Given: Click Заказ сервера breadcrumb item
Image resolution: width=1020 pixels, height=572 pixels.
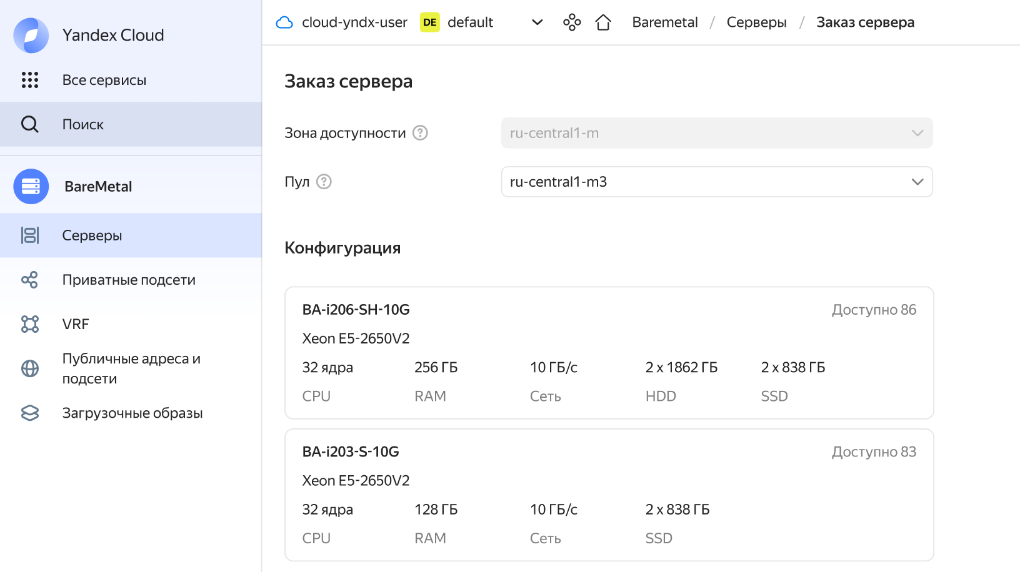Looking at the screenshot, I should coord(865,22).
